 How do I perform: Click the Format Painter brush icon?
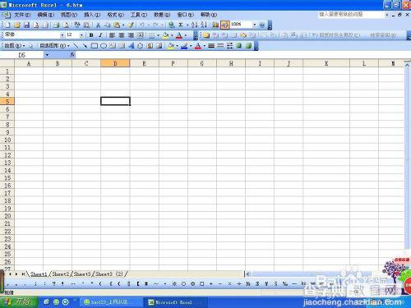click(x=131, y=25)
